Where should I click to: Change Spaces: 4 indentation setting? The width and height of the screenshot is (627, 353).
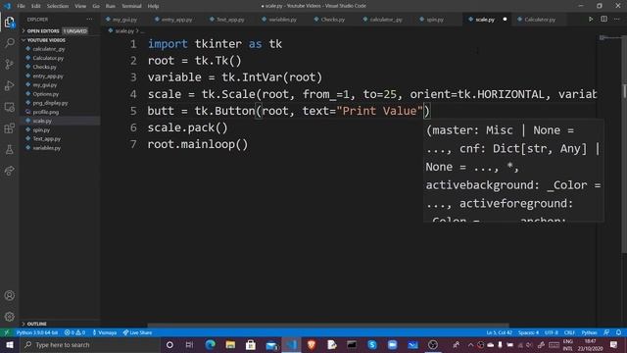[x=528, y=332]
